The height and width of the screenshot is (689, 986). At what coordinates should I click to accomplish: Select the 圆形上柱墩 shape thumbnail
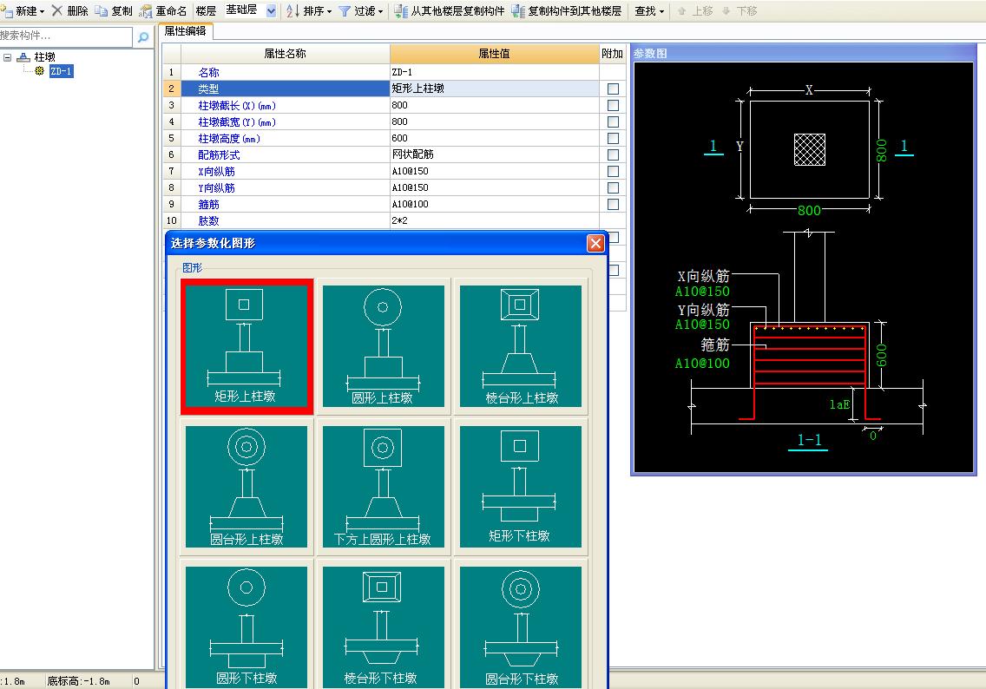pos(383,346)
